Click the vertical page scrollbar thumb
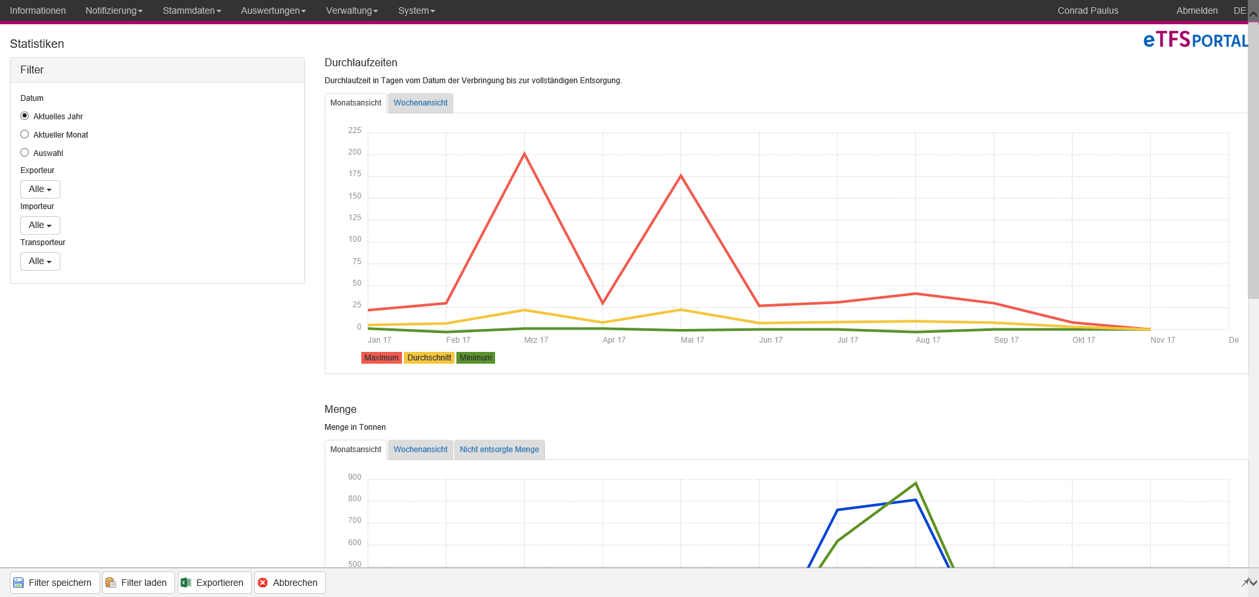The height and width of the screenshot is (597, 1259). click(x=1254, y=161)
